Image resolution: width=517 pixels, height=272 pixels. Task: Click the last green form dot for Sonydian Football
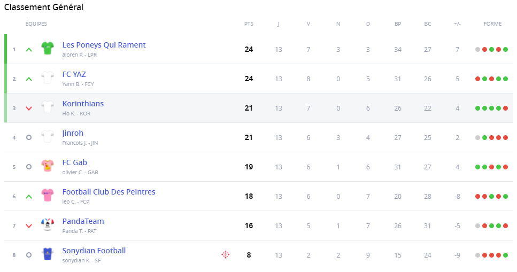pyautogui.click(x=505, y=255)
